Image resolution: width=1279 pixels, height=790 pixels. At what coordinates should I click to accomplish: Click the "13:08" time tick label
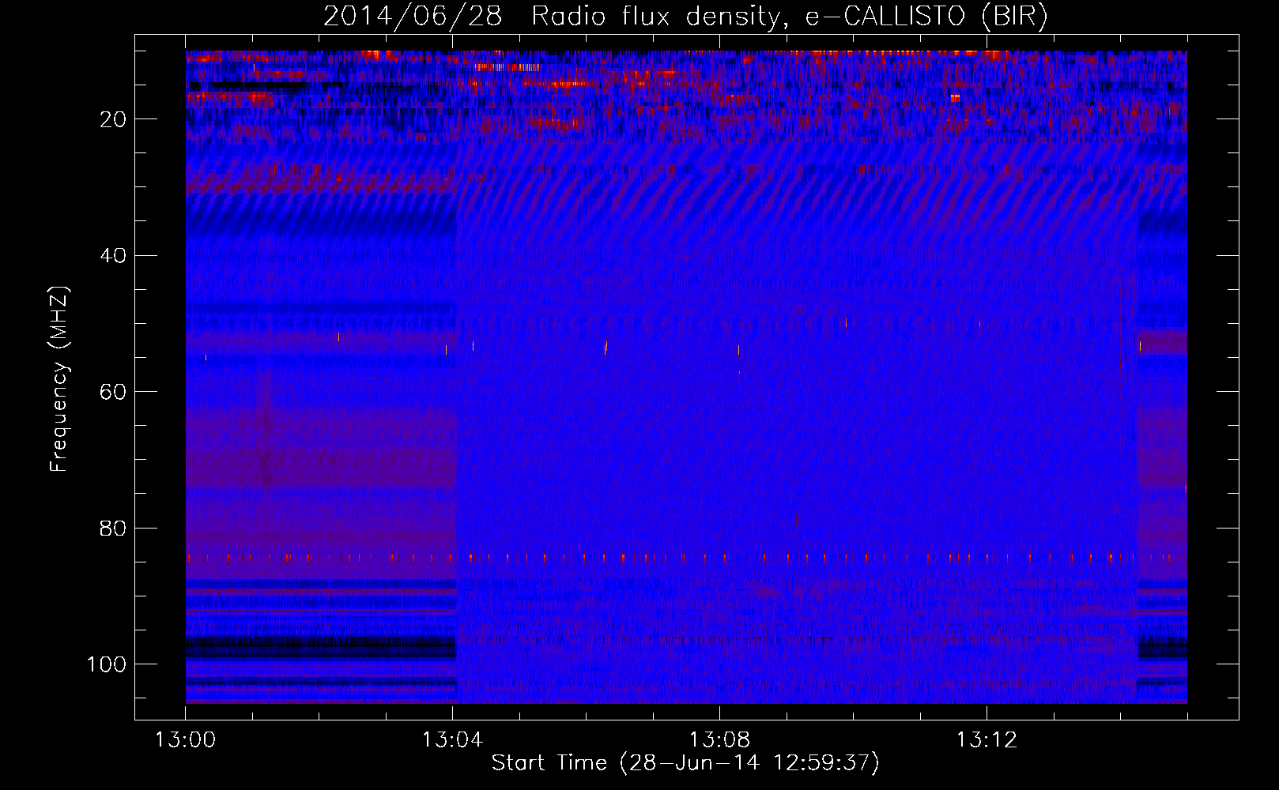[x=719, y=740]
